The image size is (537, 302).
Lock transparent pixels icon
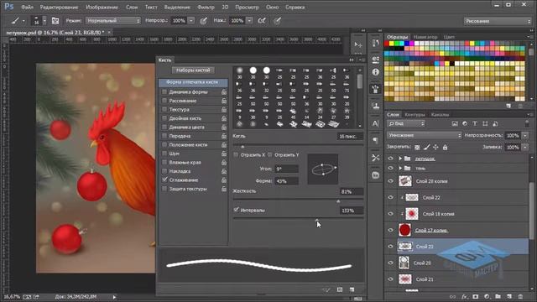(417, 148)
